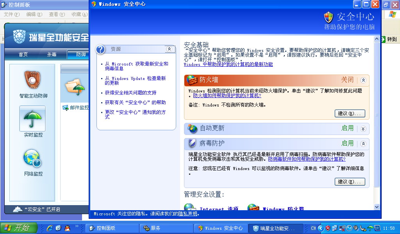Open Windows 防火墙 icon under manage settings
Screen dimensions: 400x234
pos(253,207)
